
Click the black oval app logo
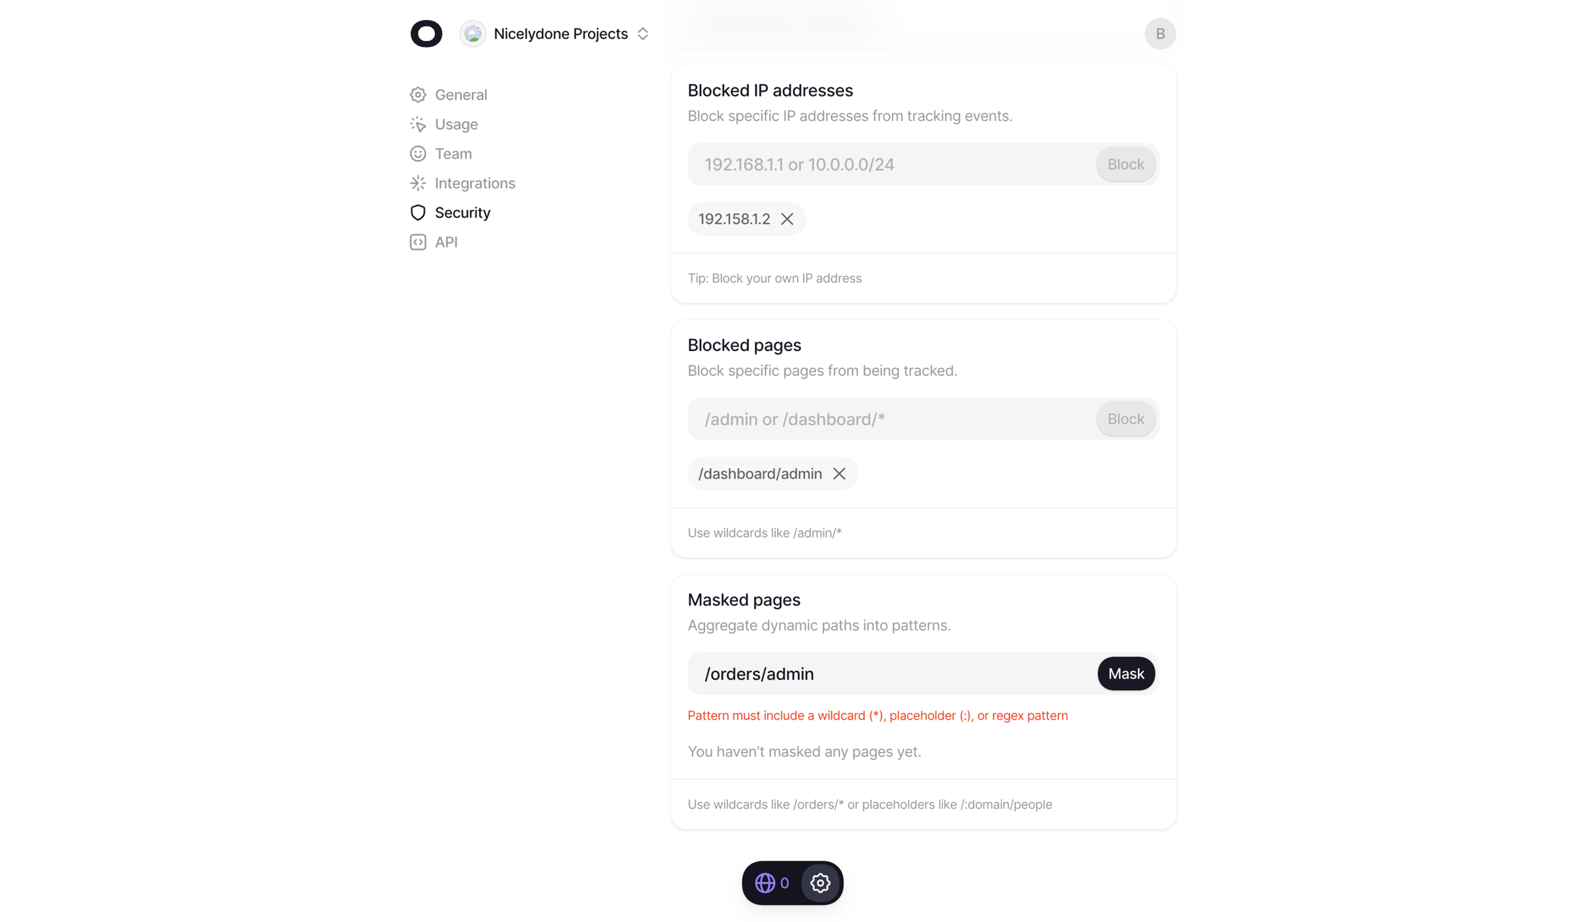[x=426, y=34]
